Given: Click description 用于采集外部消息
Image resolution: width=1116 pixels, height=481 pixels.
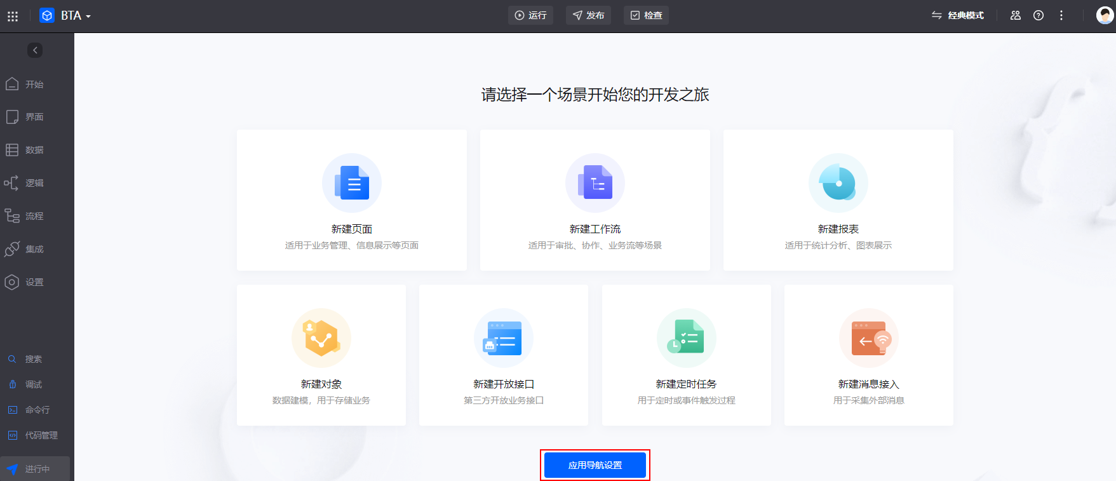Looking at the screenshot, I should [x=869, y=400].
